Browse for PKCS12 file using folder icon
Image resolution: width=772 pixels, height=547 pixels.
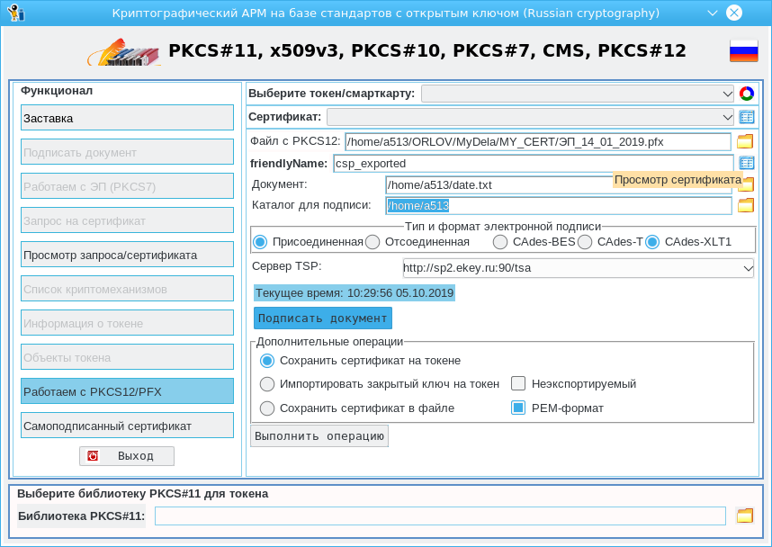[x=744, y=141]
